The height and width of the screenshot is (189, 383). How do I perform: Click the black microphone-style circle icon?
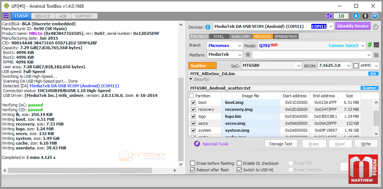(365, 16)
